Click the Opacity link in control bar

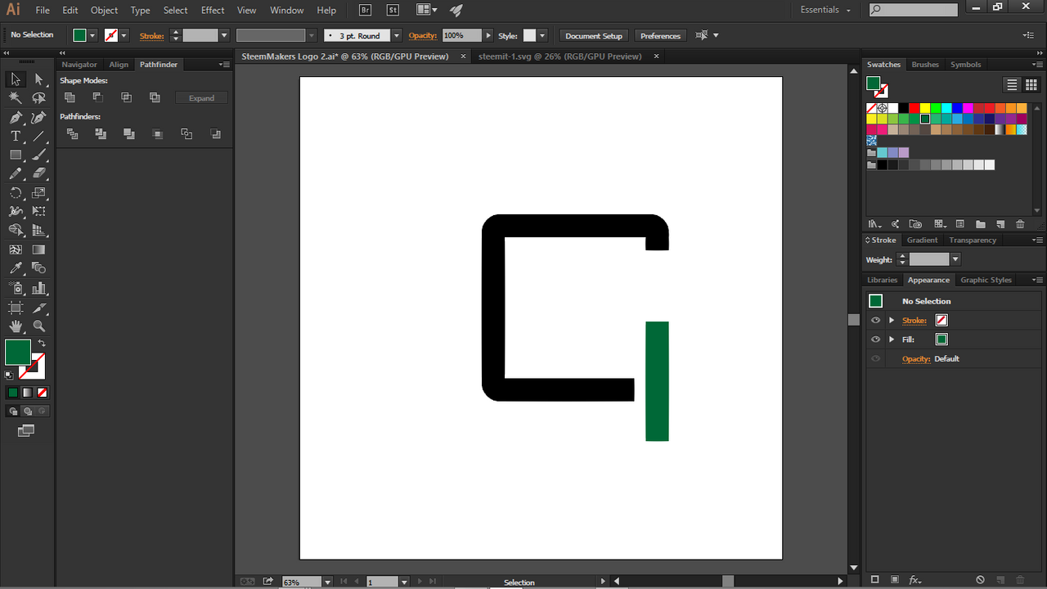pos(423,36)
